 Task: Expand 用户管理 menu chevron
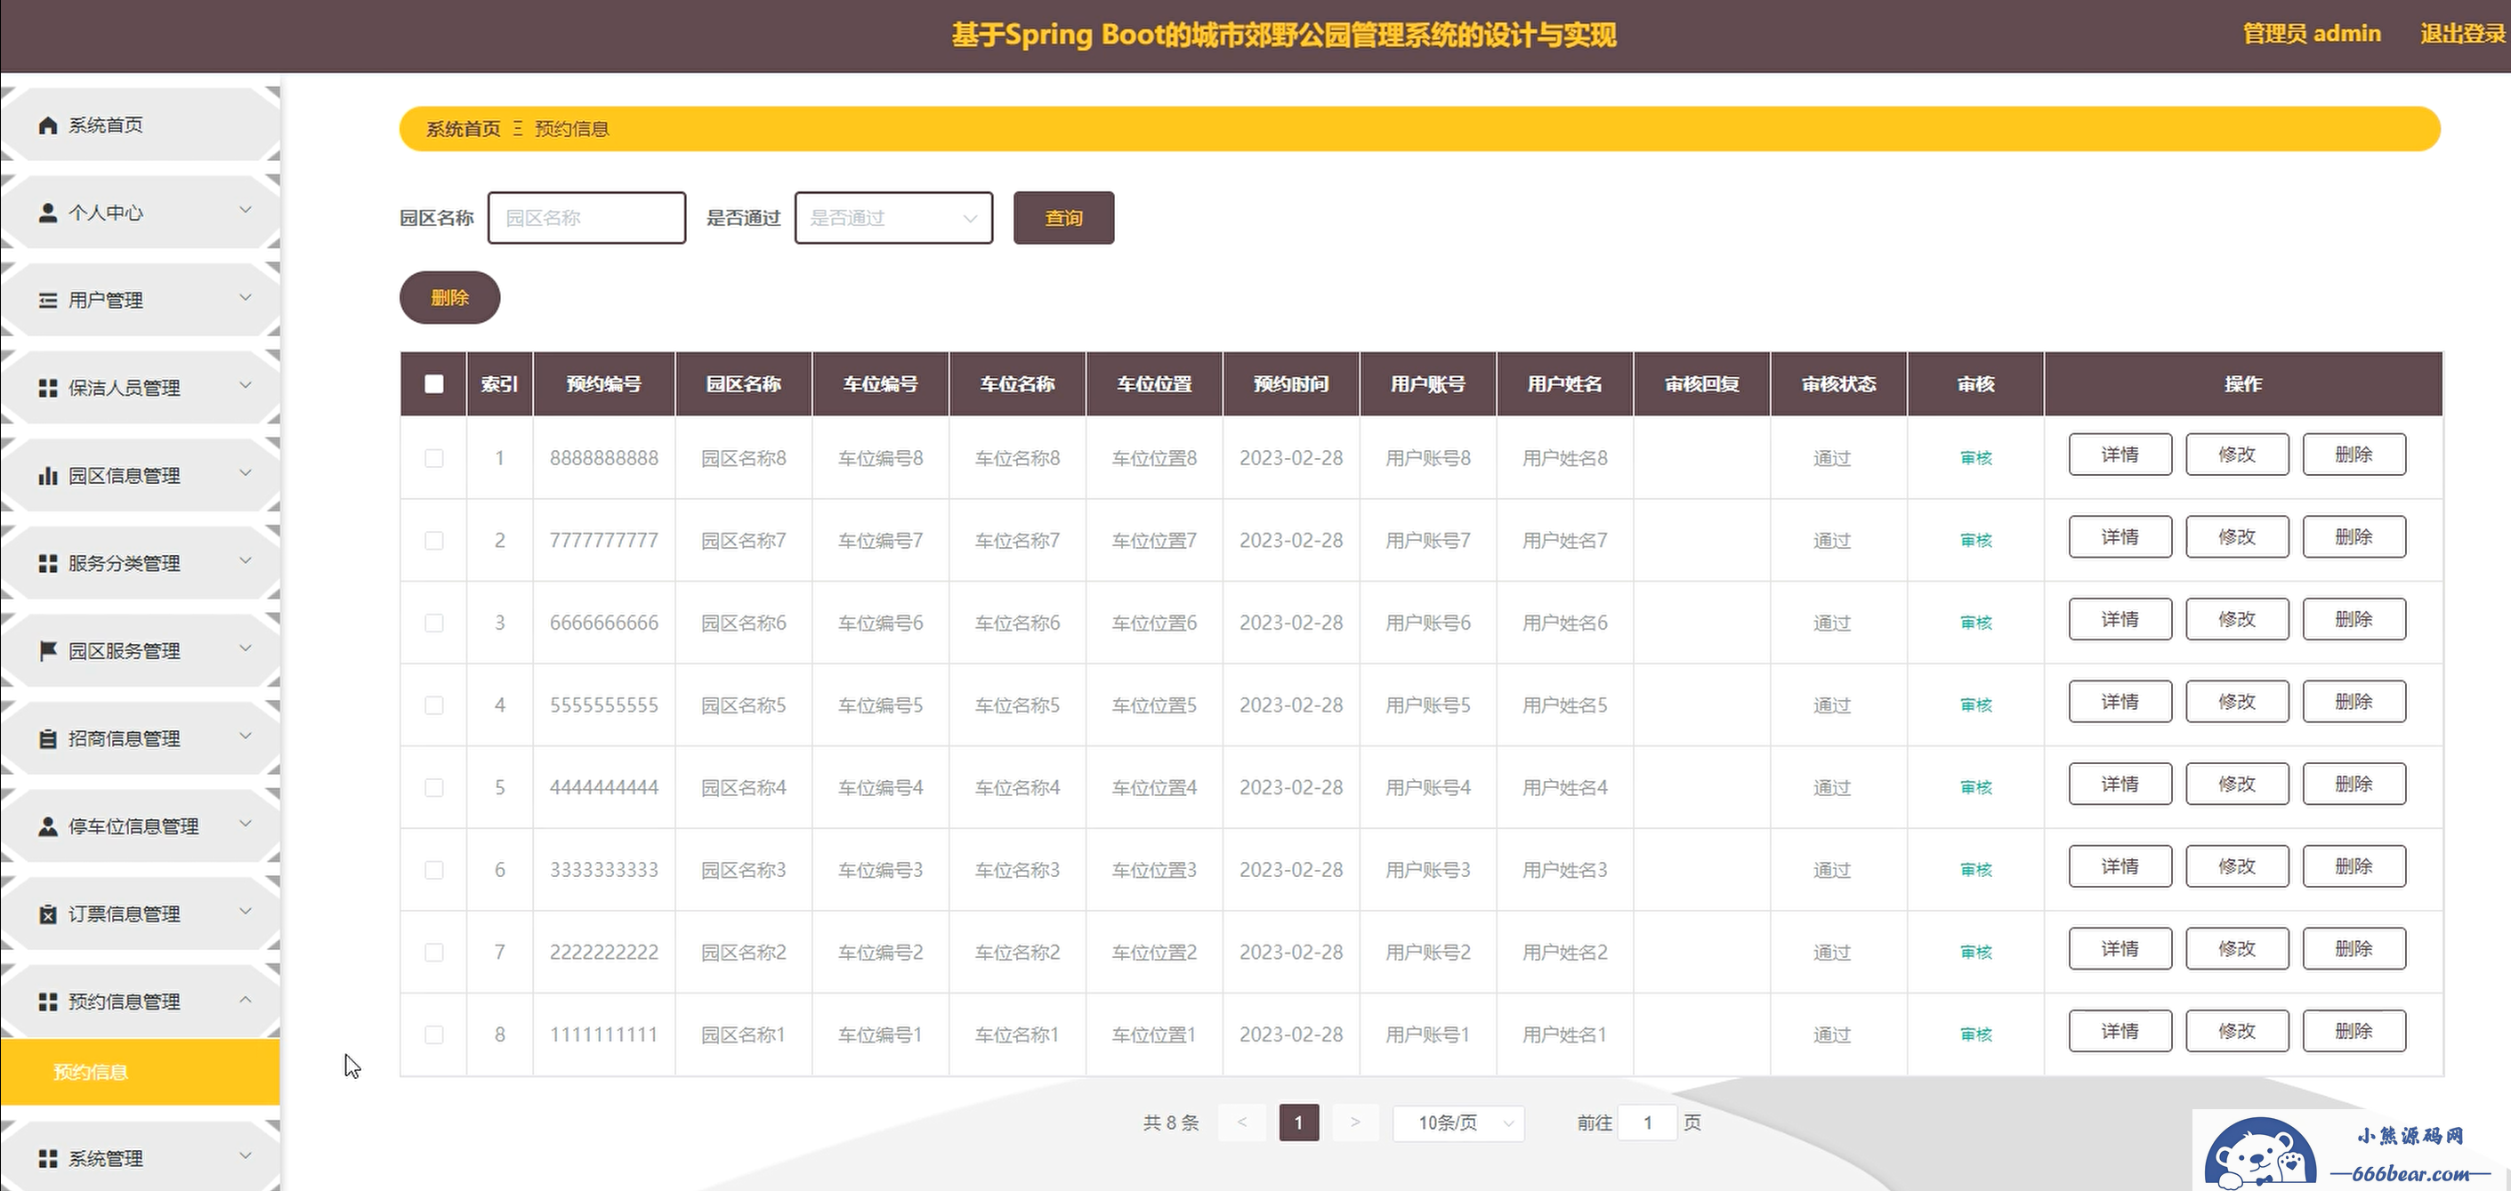246,297
